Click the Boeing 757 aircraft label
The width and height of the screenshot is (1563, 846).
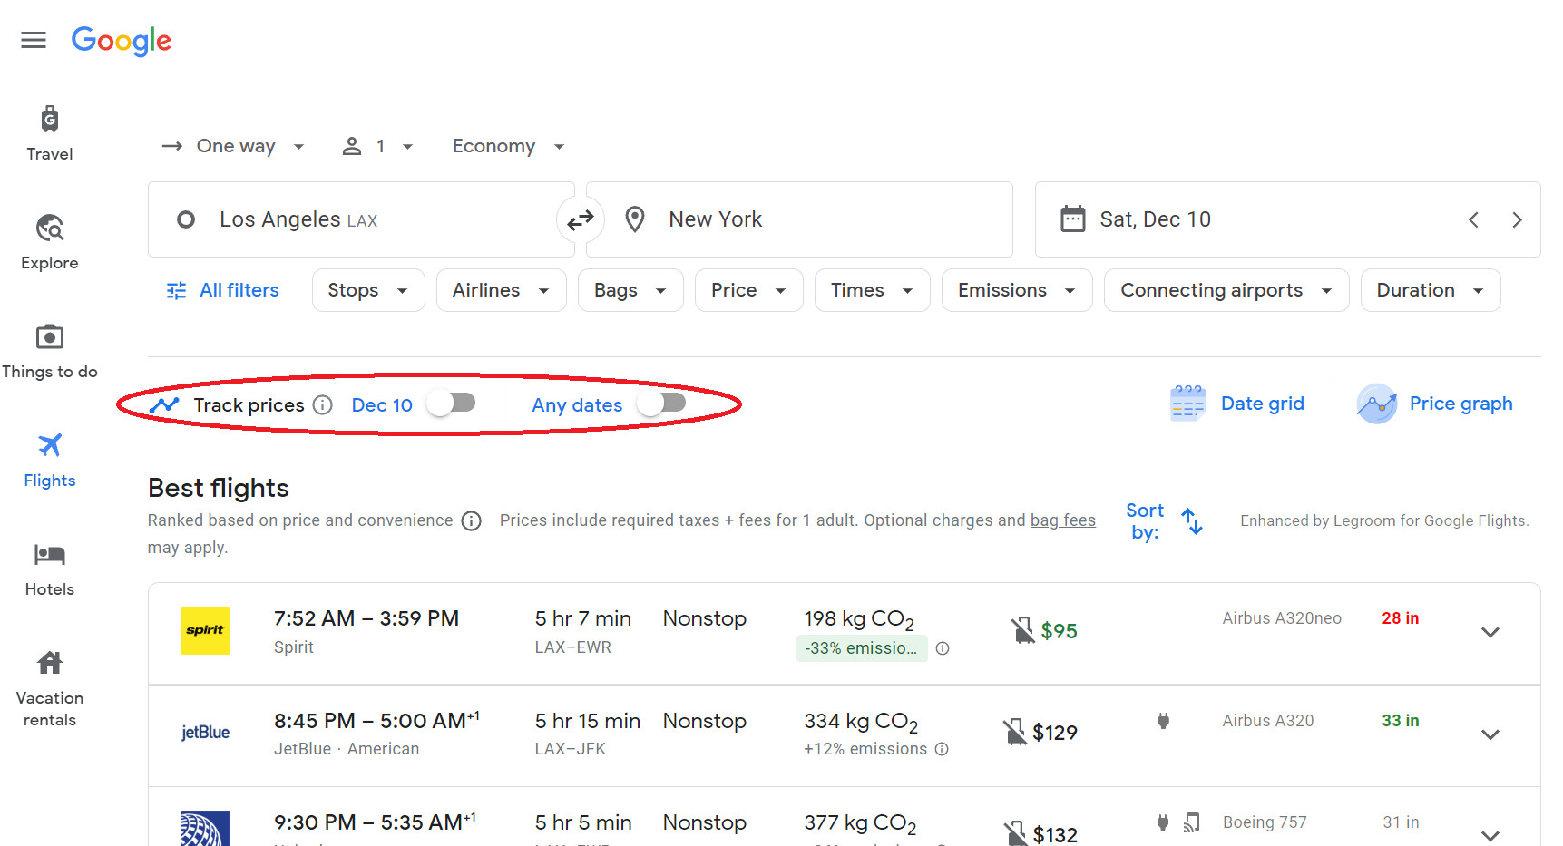[x=1265, y=822]
